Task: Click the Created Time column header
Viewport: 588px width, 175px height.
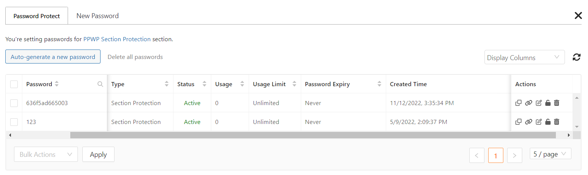Action: pyautogui.click(x=408, y=84)
